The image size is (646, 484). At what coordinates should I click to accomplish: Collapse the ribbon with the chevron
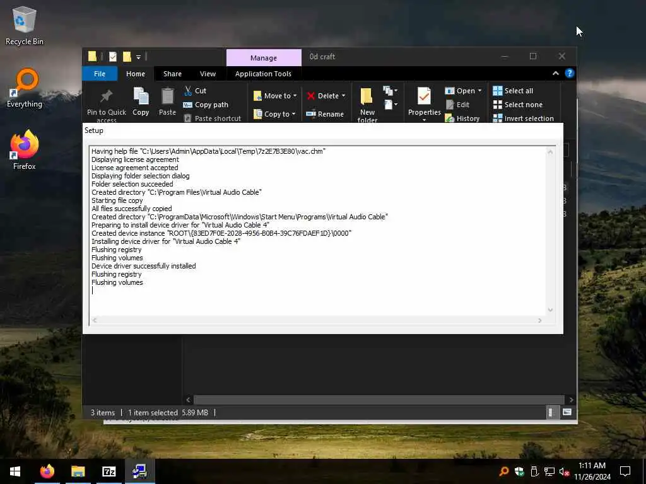[x=555, y=73]
